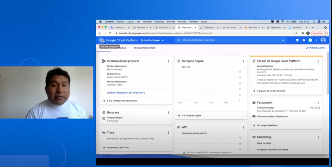Click Chrome forward arrow
332x167 pixels.
click(105, 33)
